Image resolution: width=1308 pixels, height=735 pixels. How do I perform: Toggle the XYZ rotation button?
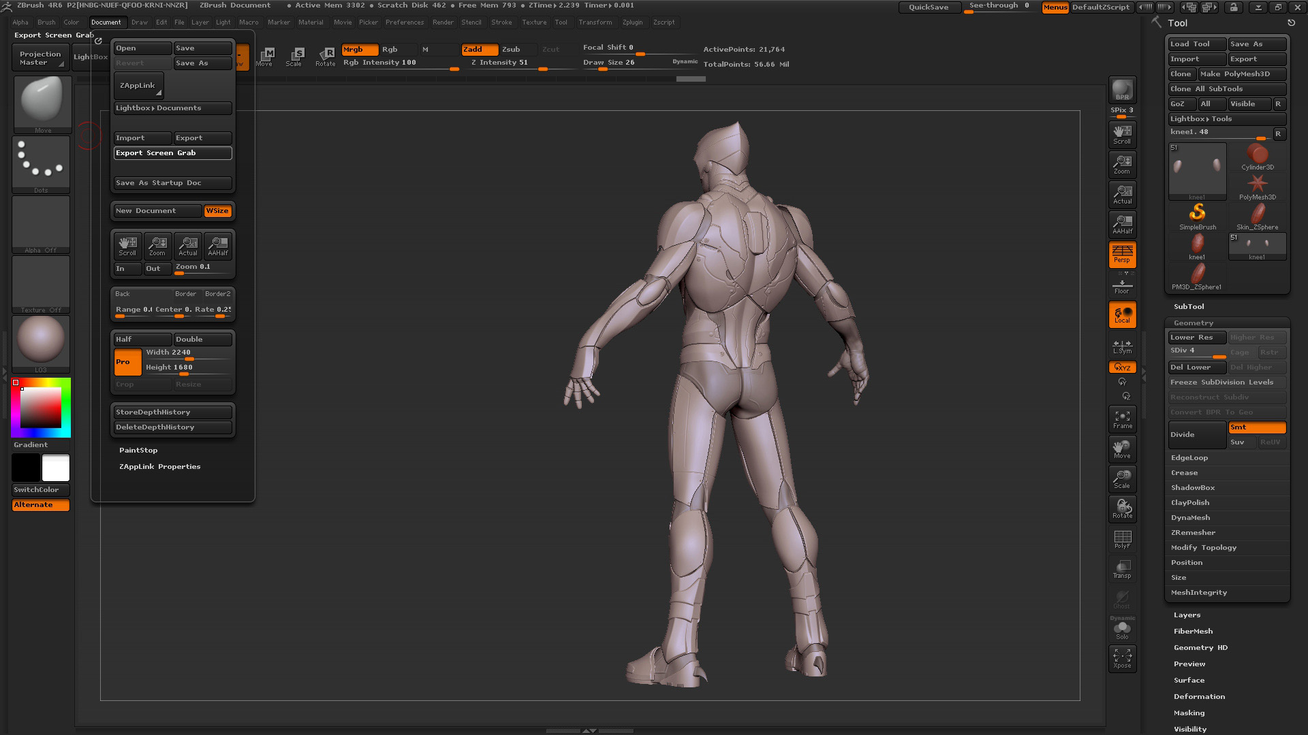(x=1122, y=367)
